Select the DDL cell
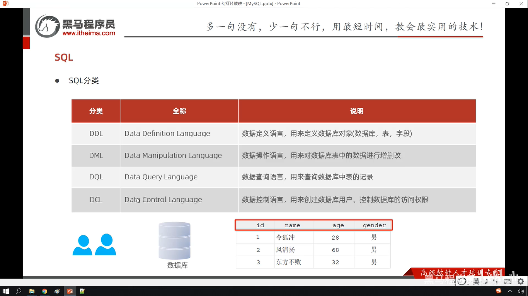 [96, 134]
